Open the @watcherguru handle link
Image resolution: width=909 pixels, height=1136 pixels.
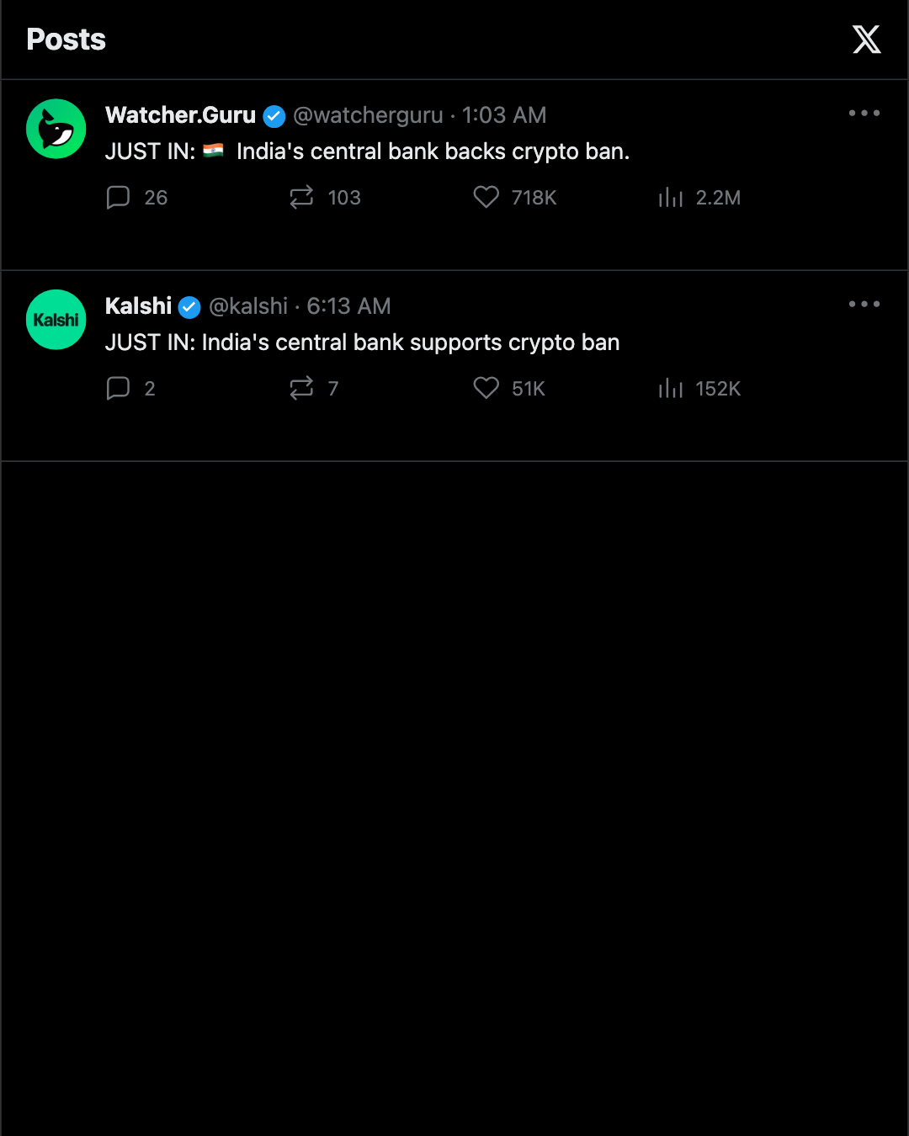[x=368, y=115]
